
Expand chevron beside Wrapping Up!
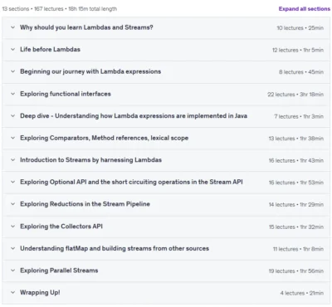pyautogui.click(x=12, y=292)
